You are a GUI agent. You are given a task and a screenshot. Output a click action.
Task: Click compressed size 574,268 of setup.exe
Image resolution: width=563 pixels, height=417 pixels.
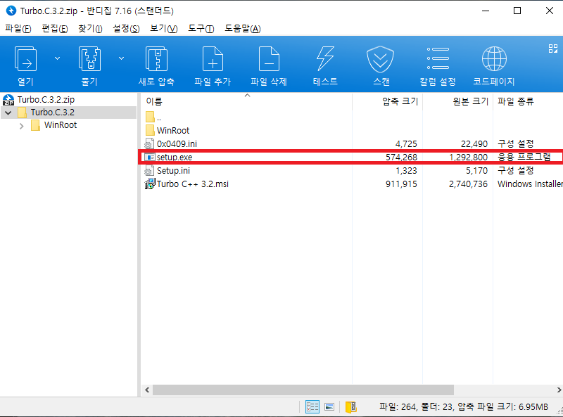click(401, 158)
